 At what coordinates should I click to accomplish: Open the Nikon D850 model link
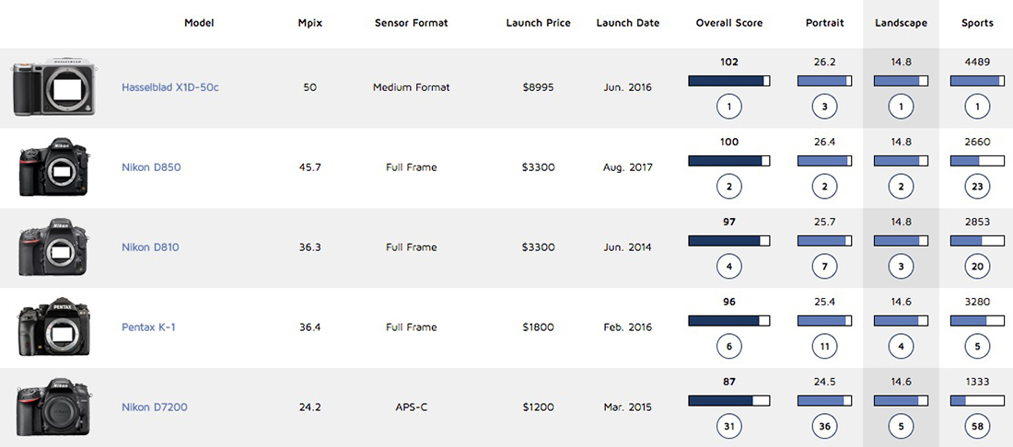click(x=148, y=167)
